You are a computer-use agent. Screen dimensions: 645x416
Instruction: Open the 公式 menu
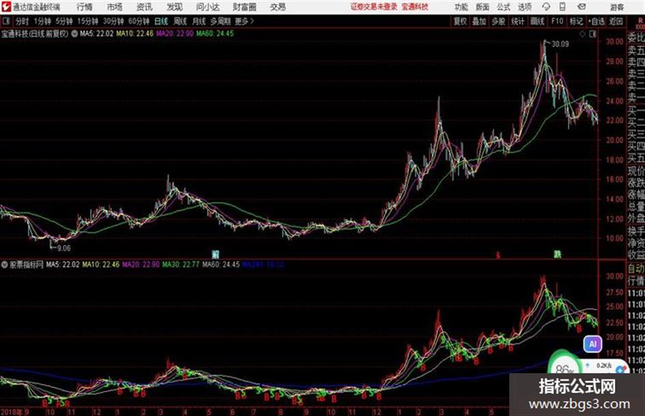(x=504, y=7)
